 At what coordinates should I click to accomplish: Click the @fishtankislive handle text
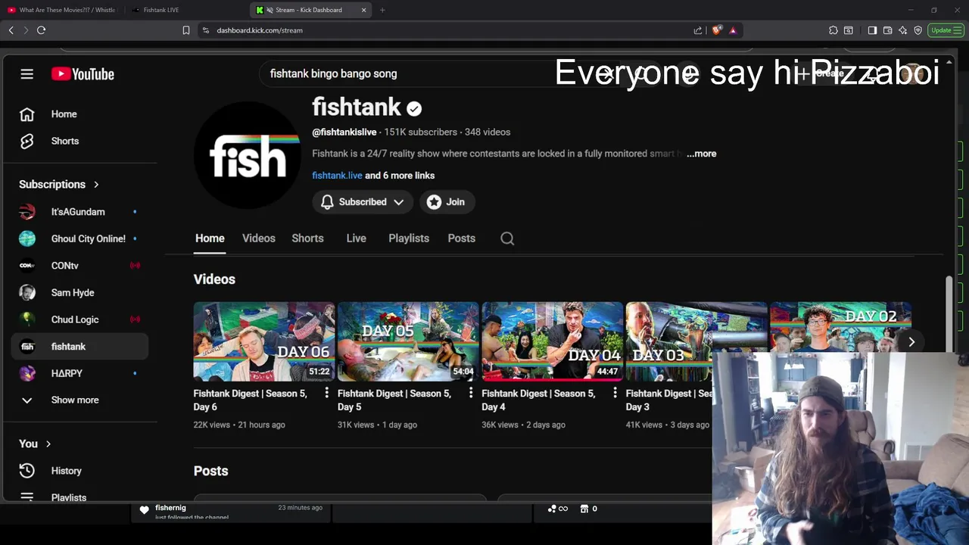tap(344, 132)
